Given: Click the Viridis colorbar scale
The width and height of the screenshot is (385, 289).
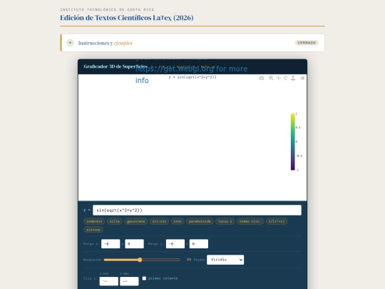Looking at the screenshot, I should [x=293, y=142].
